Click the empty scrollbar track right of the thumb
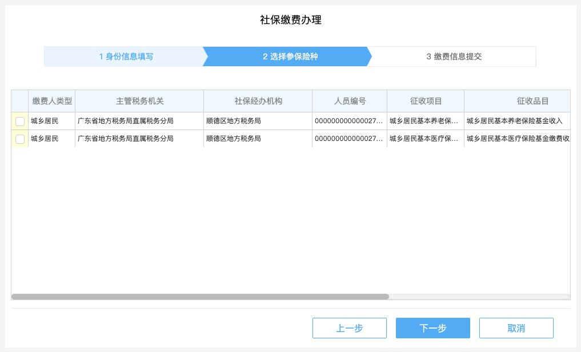 (479, 297)
